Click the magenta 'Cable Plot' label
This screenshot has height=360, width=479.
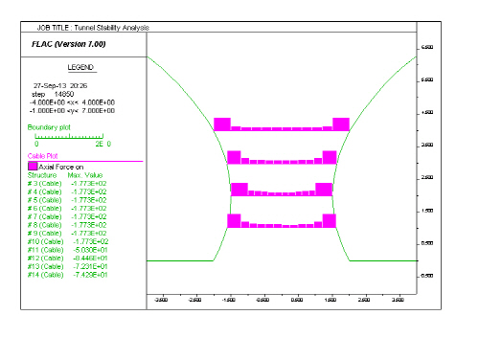click(x=42, y=156)
